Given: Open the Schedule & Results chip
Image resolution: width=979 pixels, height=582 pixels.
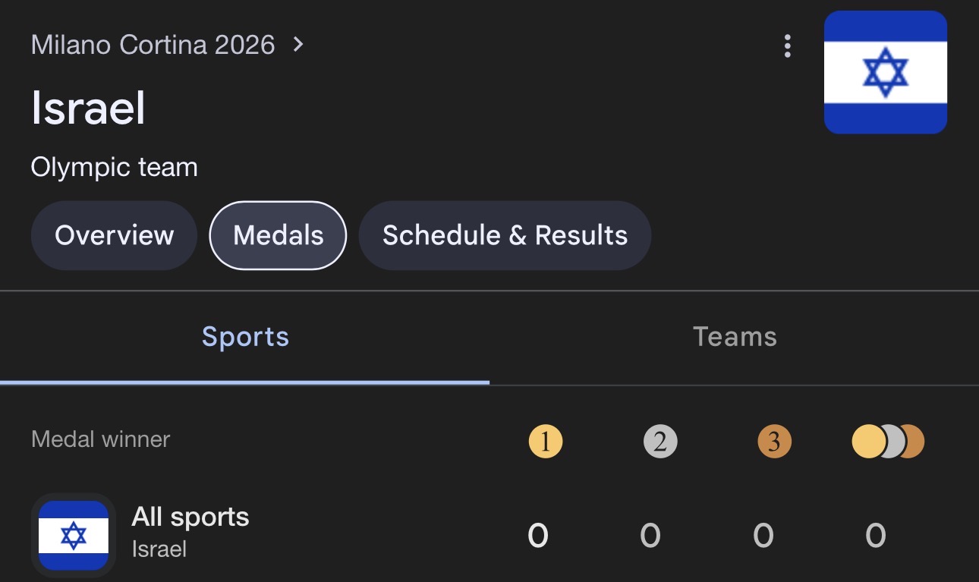Looking at the screenshot, I should (505, 235).
